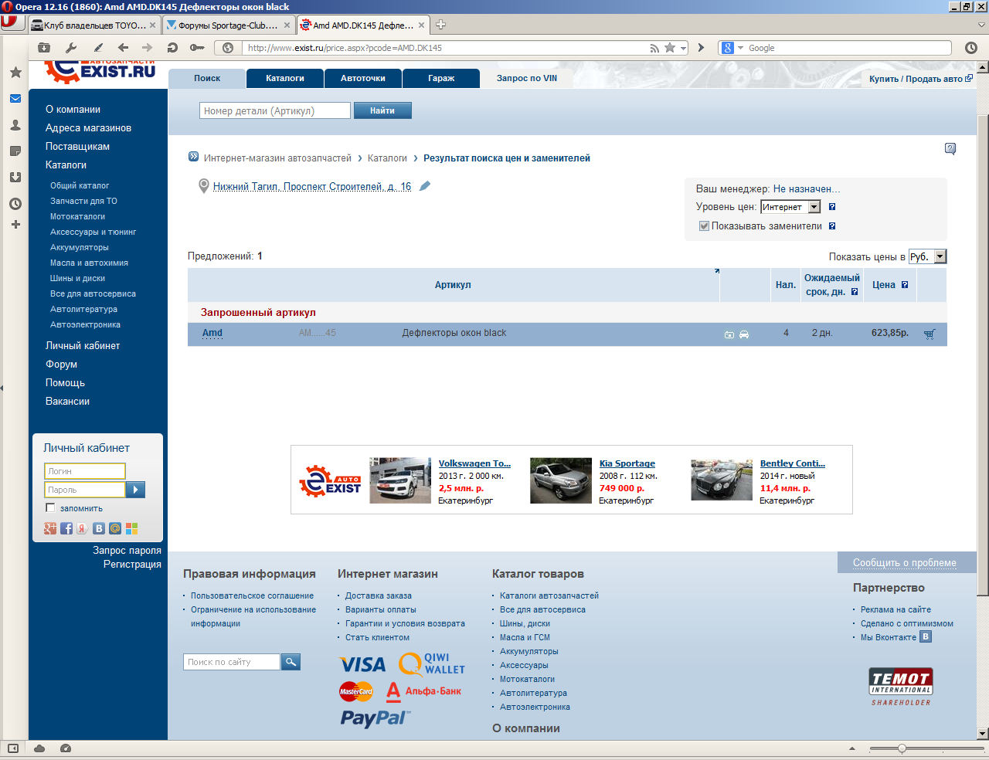The height and width of the screenshot is (760, 989).
Task: Focus the 'Номер детали (Артикул)' input field
Action: [x=274, y=111]
